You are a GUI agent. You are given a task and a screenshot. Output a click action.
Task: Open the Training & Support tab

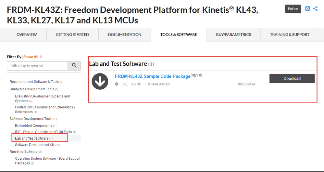click(290, 34)
